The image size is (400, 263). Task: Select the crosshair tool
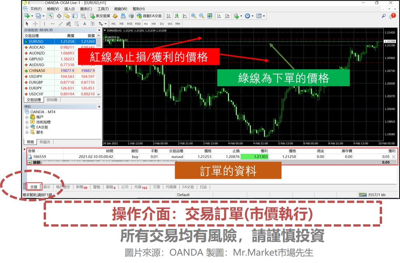point(35,24)
